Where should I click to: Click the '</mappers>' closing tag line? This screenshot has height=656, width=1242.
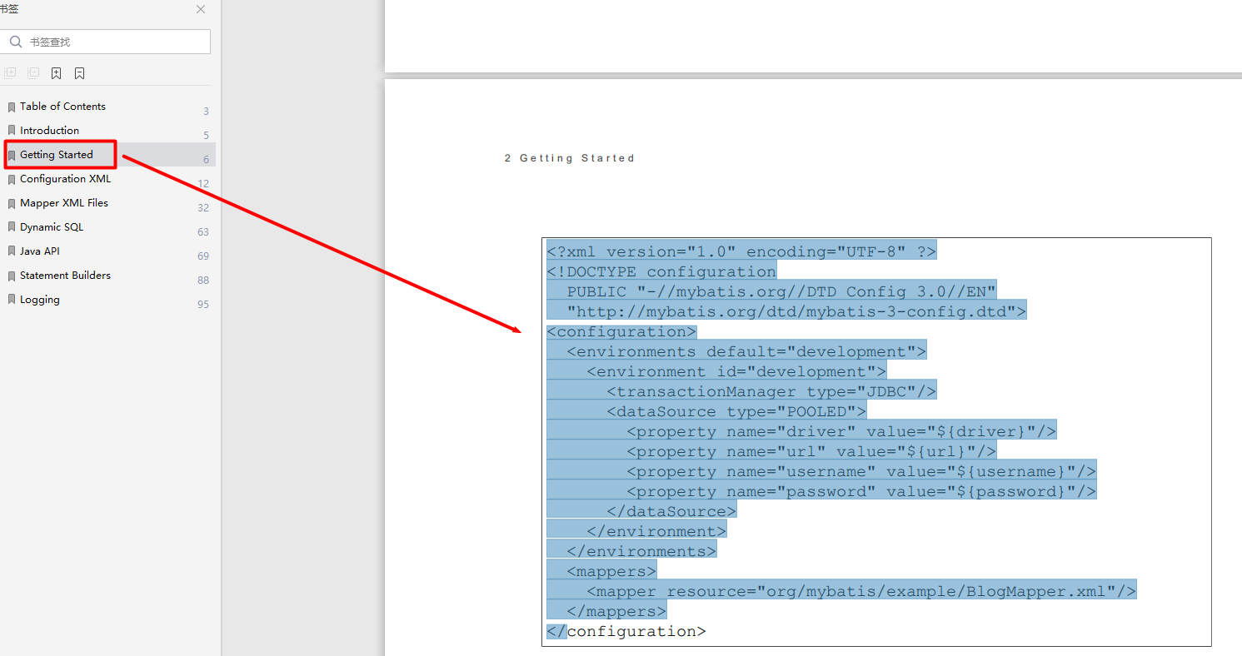click(x=616, y=611)
